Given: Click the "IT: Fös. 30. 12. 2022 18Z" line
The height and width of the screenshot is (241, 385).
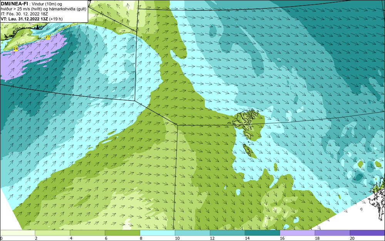Looking at the screenshot, I should [24, 14].
